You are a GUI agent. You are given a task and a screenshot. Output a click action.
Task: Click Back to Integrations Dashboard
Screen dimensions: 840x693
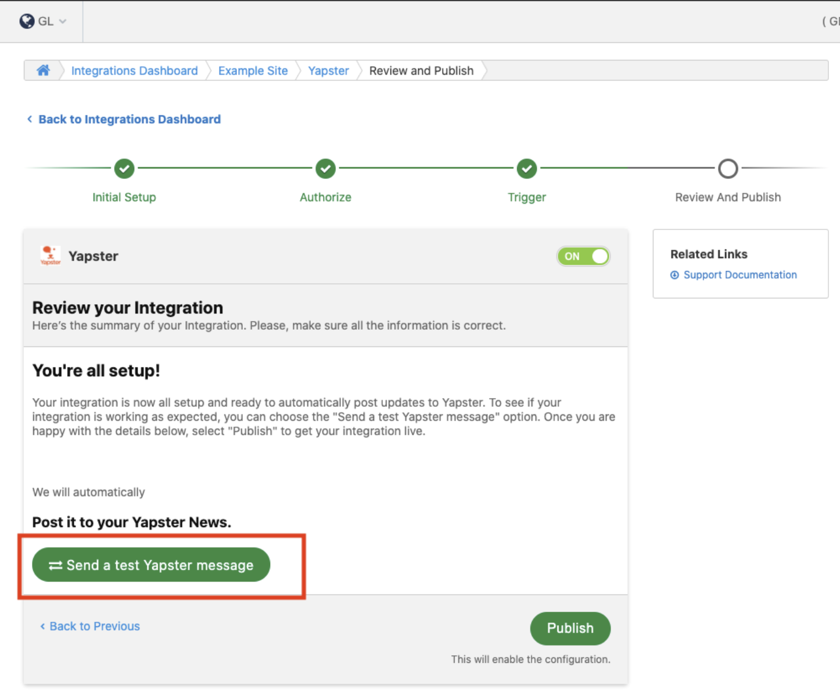click(129, 119)
